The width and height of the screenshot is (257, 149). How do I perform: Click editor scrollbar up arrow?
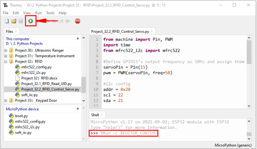pyautogui.click(x=249, y=38)
